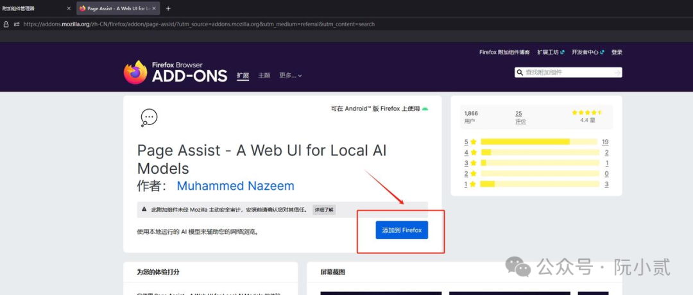
Task: Click the one-star rating bar
Action: tap(540, 184)
